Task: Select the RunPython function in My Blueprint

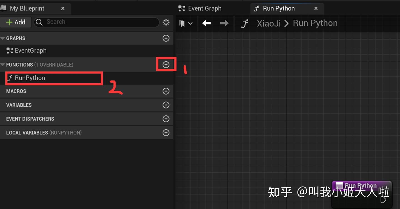Action: (x=30, y=78)
